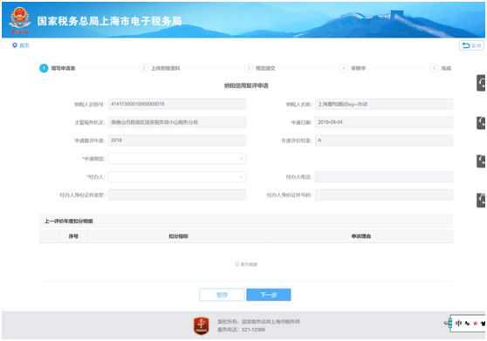Viewport: 487px width, 341px height.
Task: Expand the 经办人 dropdown
Action: (x=177, y=177)
